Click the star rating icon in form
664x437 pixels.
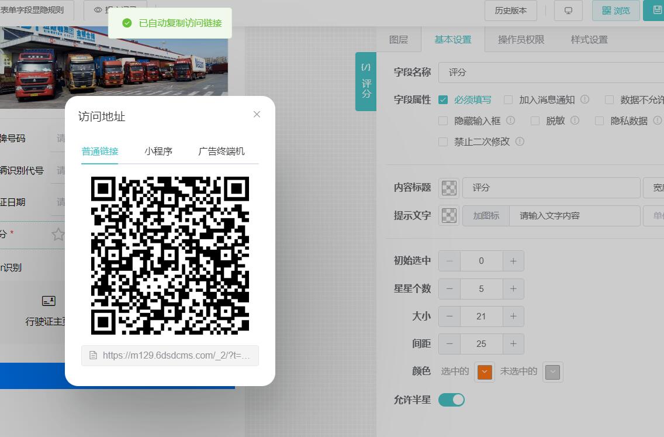(58, 234)
